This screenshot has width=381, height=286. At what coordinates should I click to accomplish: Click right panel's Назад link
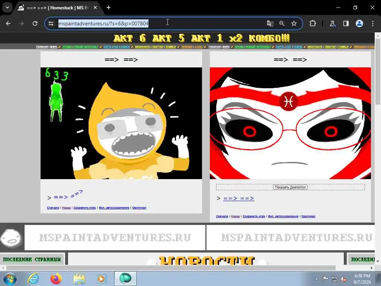pyautogui.click(x=235, y=216)
